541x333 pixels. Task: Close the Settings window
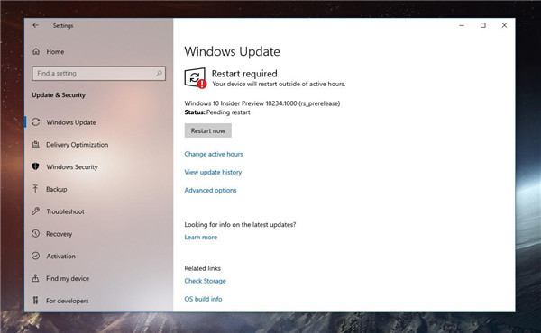click(504, 25)
